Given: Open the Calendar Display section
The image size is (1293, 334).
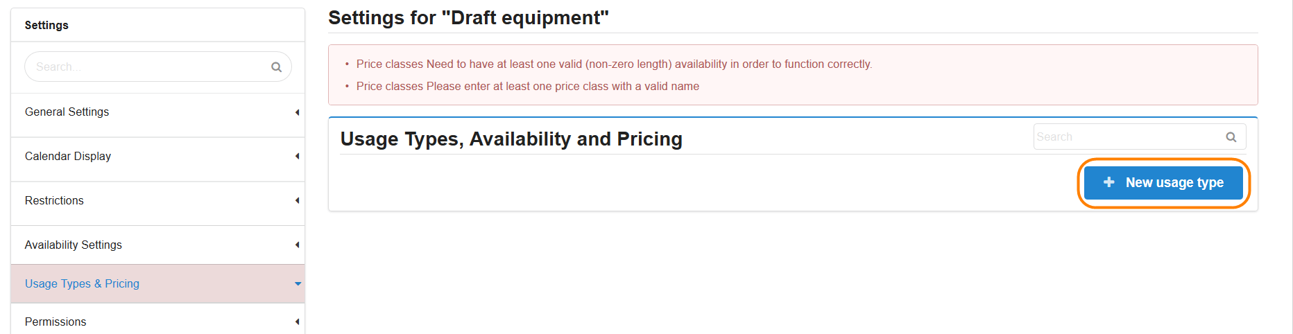Looking at the screenshot, I should click(x=68, y=157).
